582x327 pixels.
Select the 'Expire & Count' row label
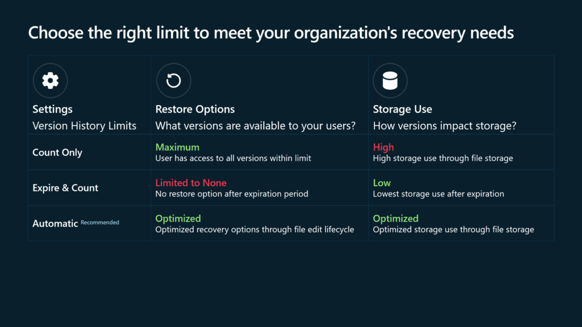coord(65,188)
